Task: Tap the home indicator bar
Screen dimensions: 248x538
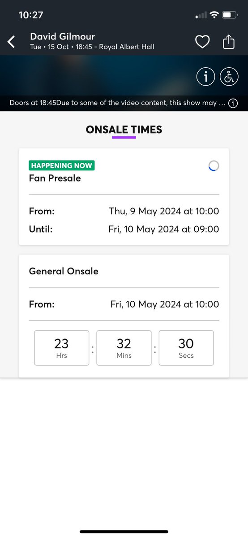Action: click(124, 532)
